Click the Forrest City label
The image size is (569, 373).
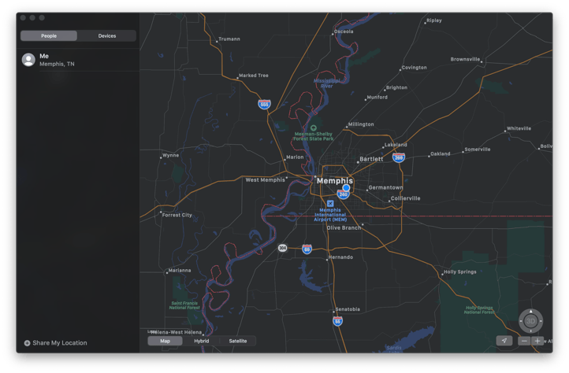click(x=177, y=215)
